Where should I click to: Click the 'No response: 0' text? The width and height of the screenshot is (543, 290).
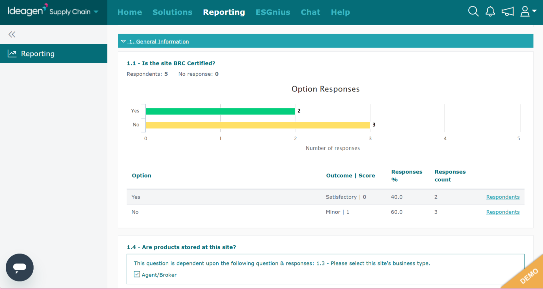pyautogui.click(x=198, y=74)
